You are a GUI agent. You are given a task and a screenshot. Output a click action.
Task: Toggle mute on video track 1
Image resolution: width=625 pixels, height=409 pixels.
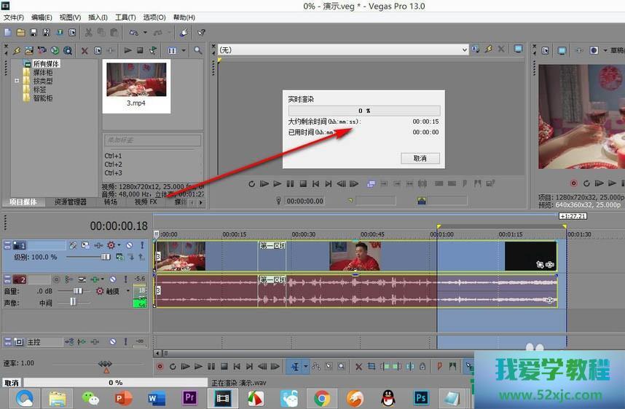(129, 246)
